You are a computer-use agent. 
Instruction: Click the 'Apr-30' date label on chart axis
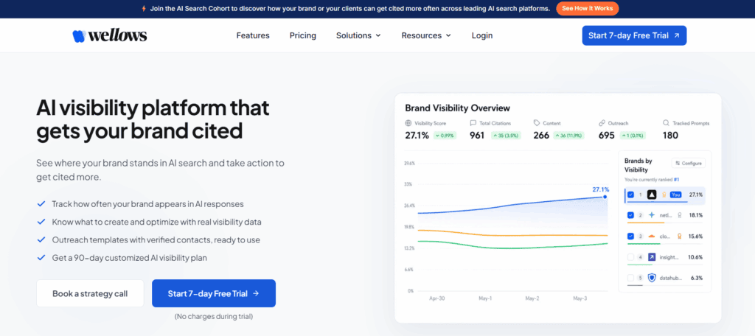pos(436,299)
